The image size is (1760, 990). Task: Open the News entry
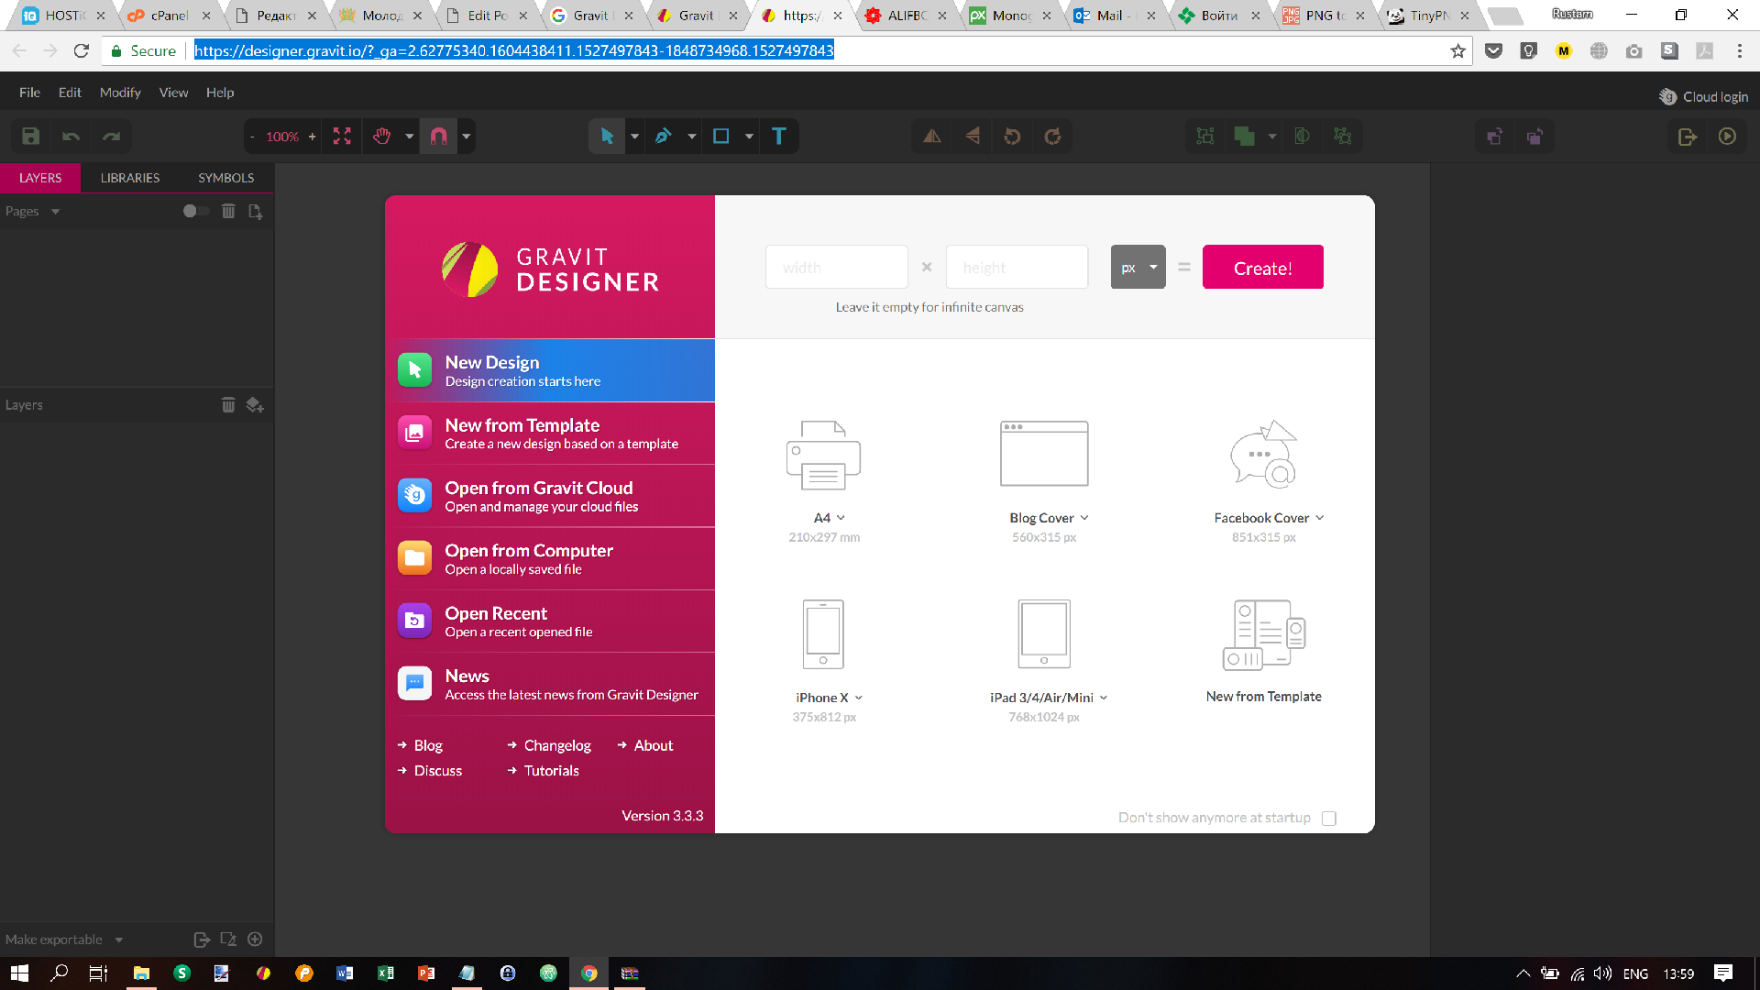(550, 684)
